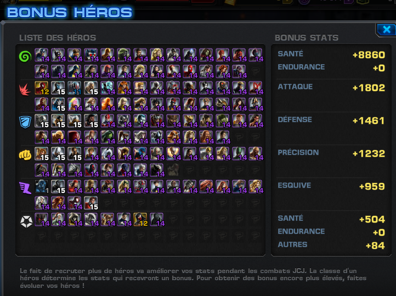Close the Bonus Héros window with X
The image size is (396, 296).
[x=386, y=30]
